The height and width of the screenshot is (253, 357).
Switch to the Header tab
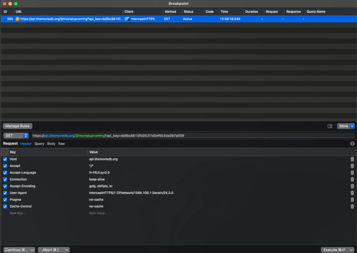click(26, 143)
